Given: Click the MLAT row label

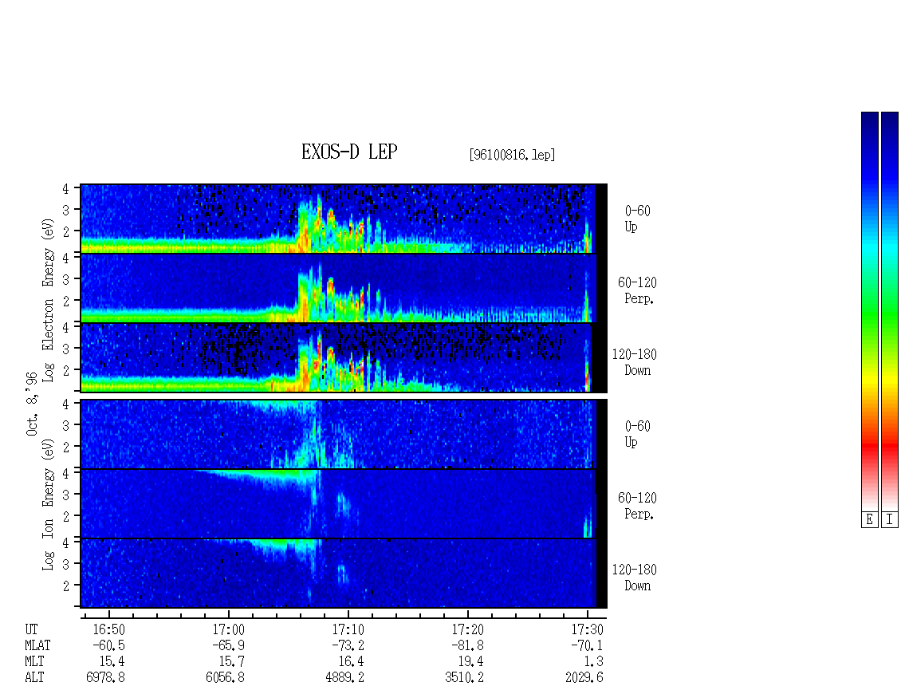Looking at the screenshot, I should pyautogui.click(x=37, y=645).
